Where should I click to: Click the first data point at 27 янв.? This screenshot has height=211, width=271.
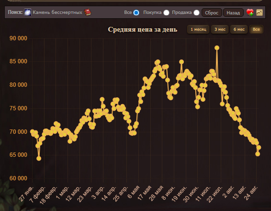coord(32,131)
